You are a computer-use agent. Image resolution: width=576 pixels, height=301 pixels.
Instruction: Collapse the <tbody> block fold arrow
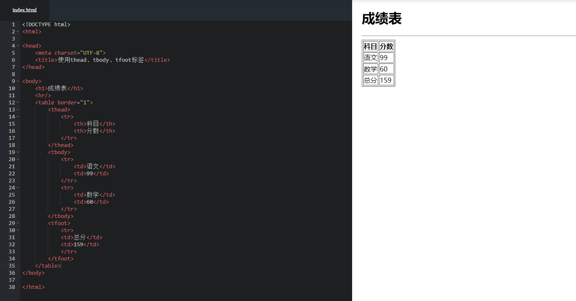click(18, 152)
